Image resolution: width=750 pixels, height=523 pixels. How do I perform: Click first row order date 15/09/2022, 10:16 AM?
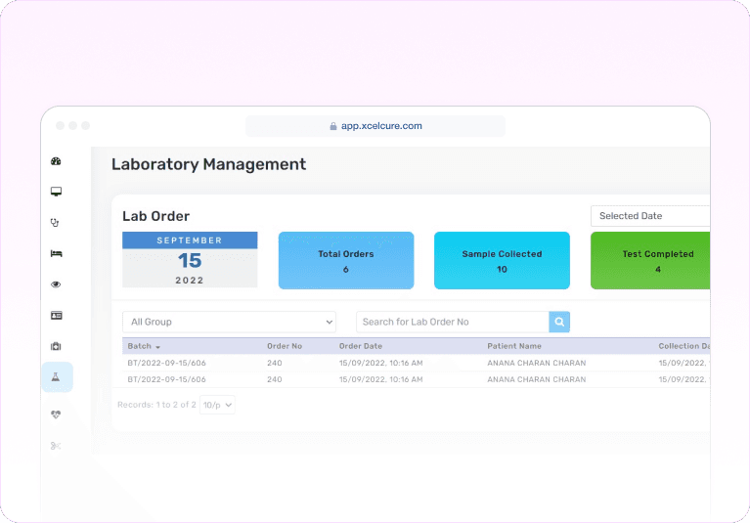pyautogui.click(x=381, y=363)
